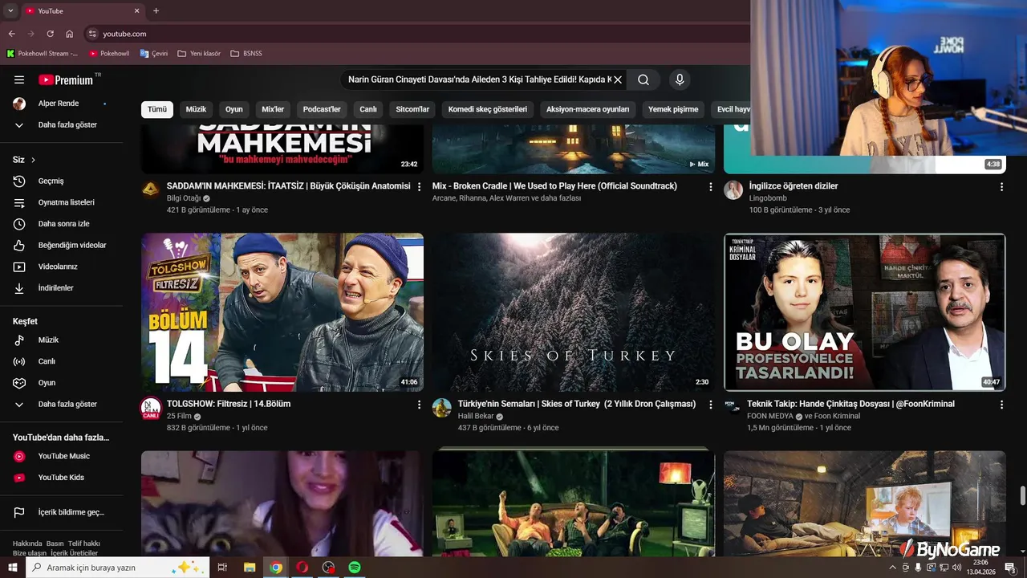Click the search magnifier button
The width and height of the screenshot is (1027, 578).
click(643, 79)
